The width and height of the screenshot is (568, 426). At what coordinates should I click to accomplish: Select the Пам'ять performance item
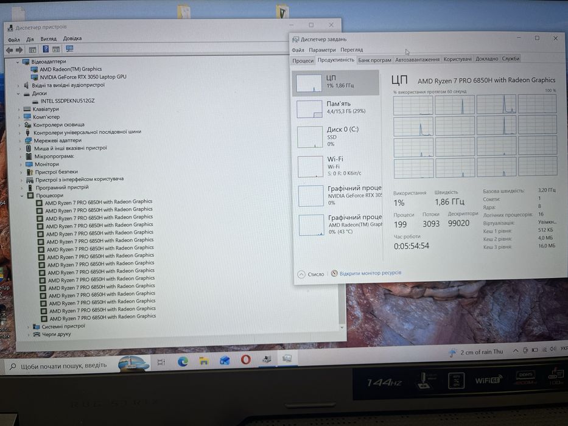336,108
